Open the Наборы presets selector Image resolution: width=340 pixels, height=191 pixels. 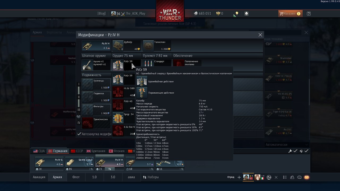coord(151,177)
